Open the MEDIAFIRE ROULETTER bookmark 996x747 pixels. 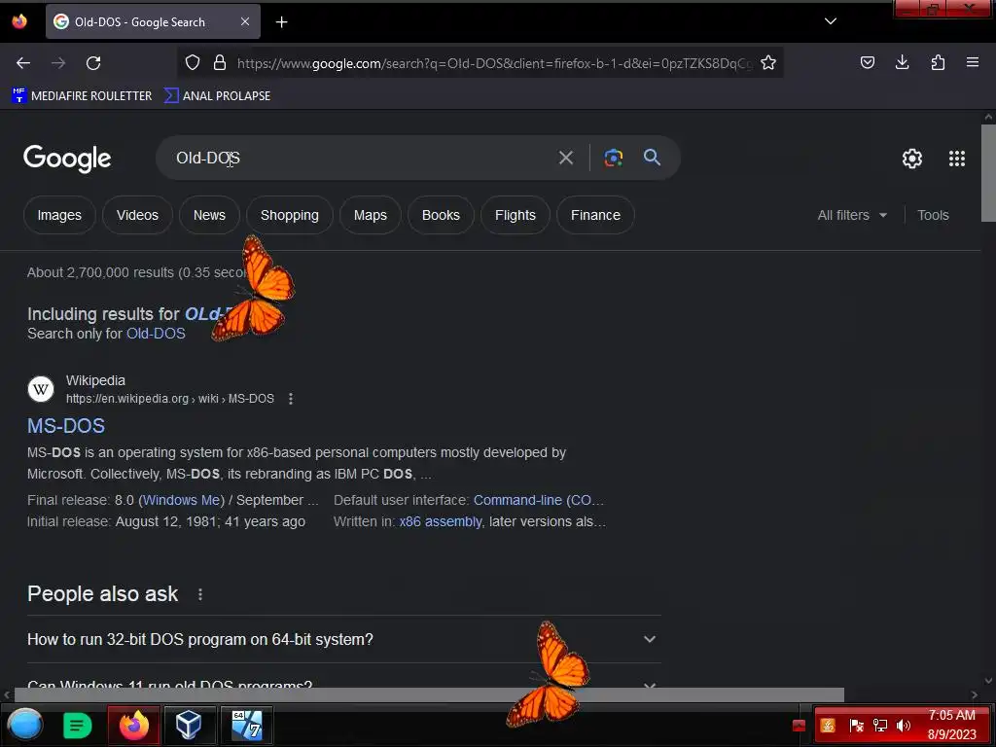click(82, 96)
